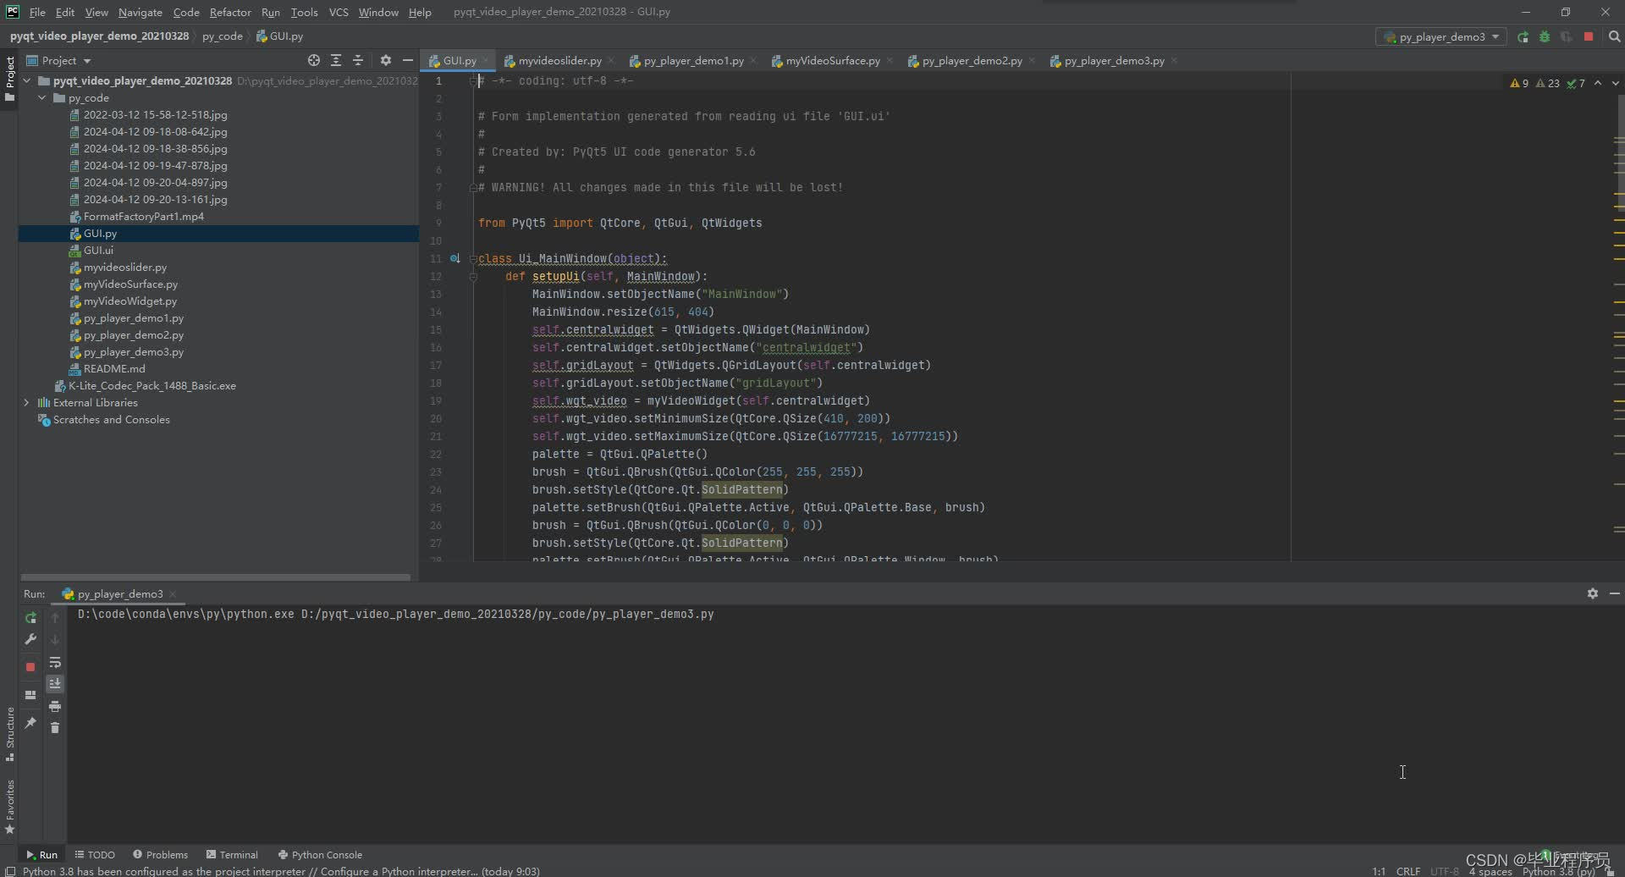Open FormatFactoryPart1.mp4 in the project tree
This screenshot has height=877, width=1625.
143,216
